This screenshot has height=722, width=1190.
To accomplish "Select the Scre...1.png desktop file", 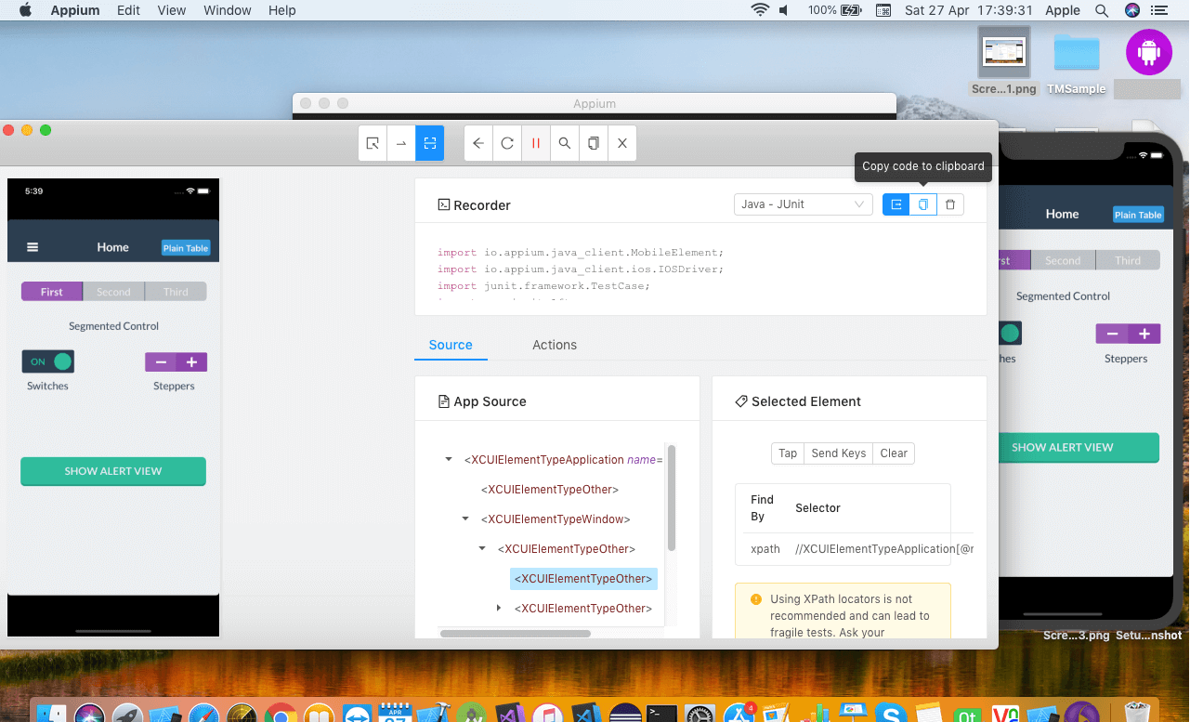I will 1004,62.
